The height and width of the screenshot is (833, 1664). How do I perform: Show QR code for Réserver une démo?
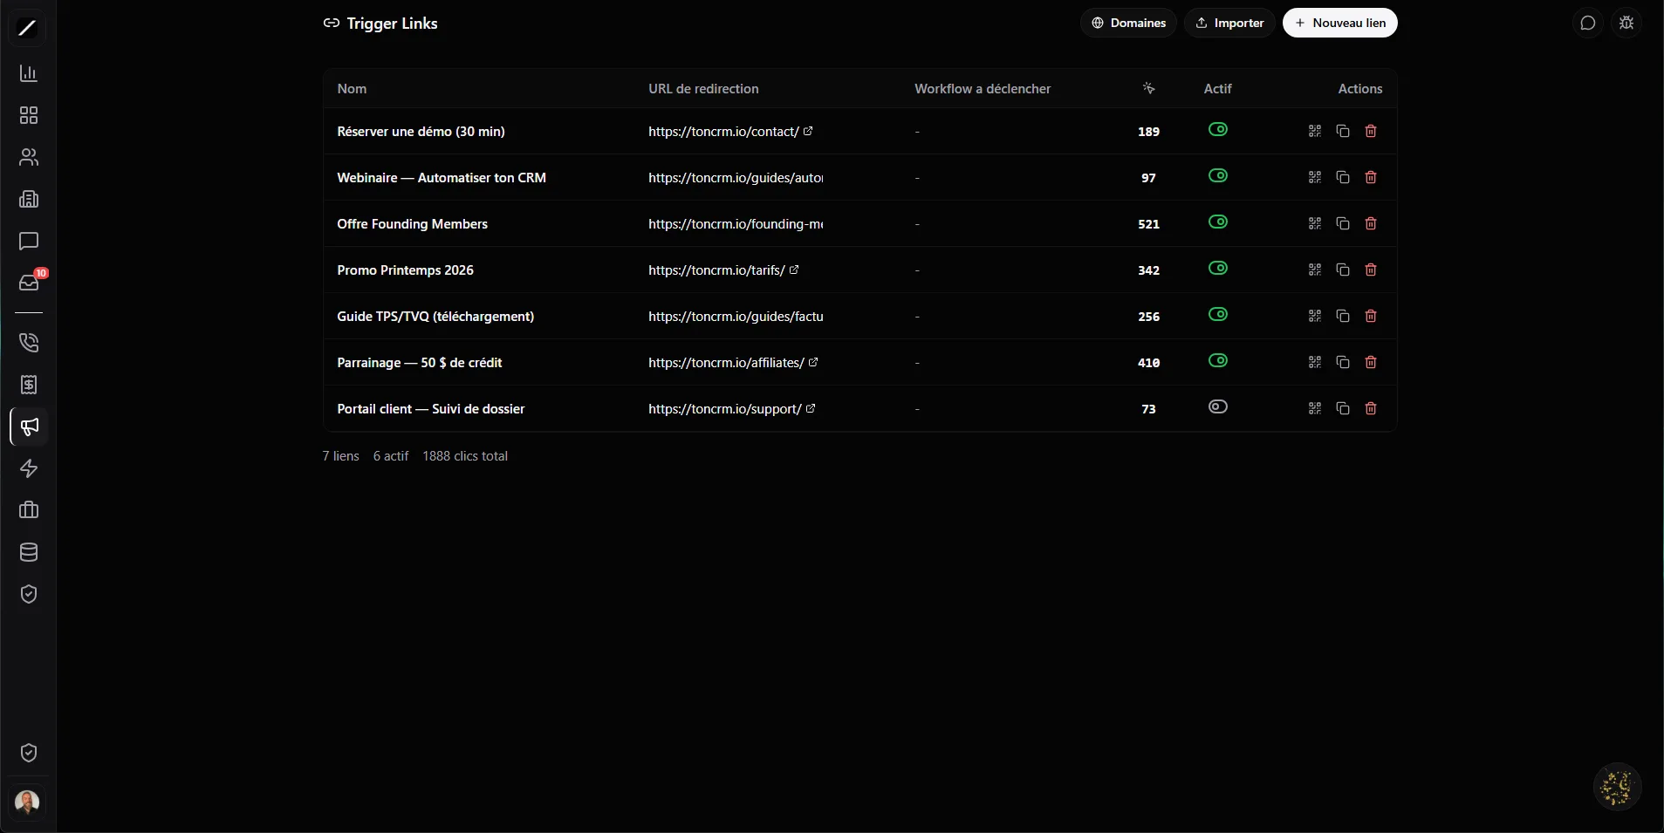(1315, 131)
